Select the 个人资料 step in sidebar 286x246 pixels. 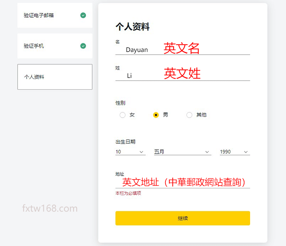[55, 77]
